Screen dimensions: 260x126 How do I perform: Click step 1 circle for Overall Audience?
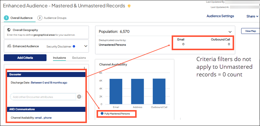pyautogui.click(x=6, y=18)
